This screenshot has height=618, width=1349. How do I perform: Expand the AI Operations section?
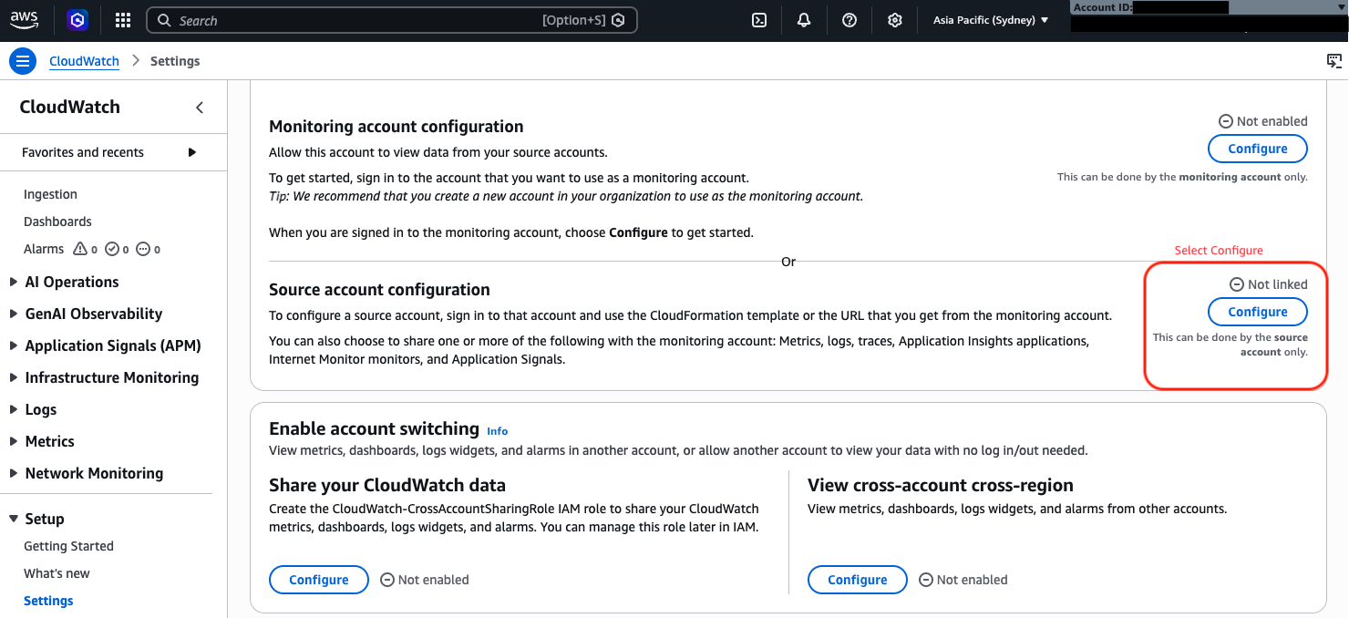pos(71,282)
